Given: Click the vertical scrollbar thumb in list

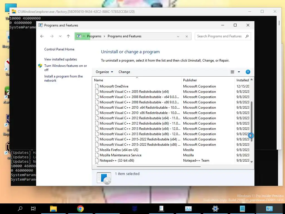Looking at the screenshot, I should (252, 121).
